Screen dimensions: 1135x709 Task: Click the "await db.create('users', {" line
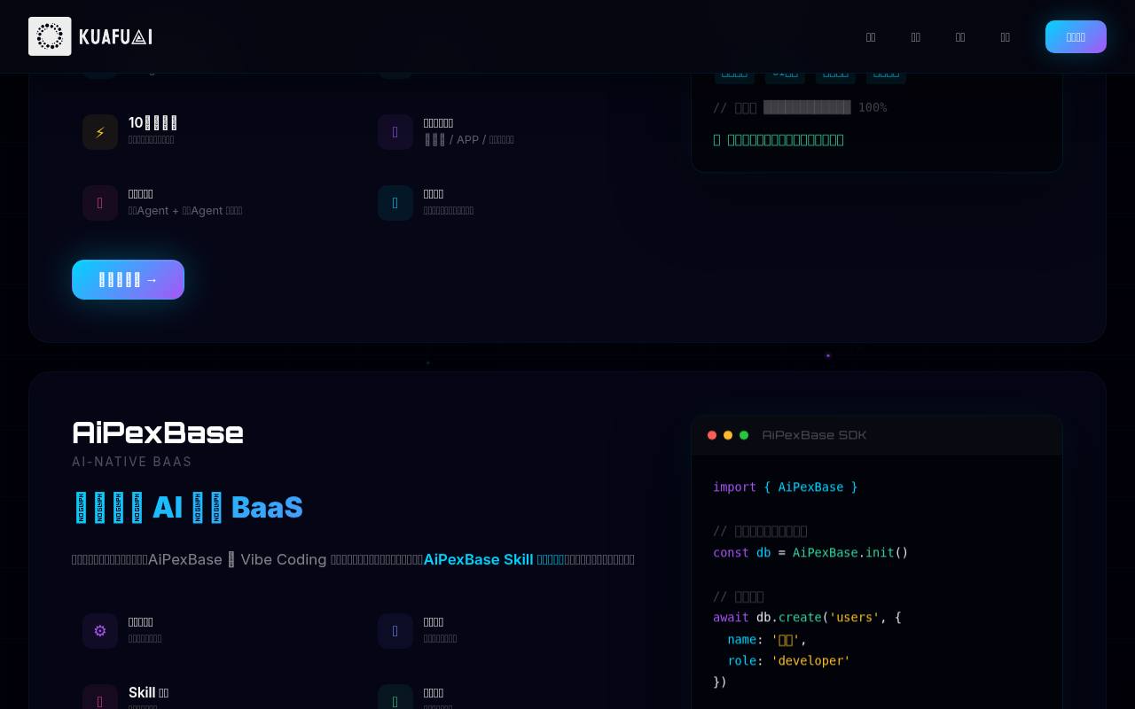[x=807, y=617]
